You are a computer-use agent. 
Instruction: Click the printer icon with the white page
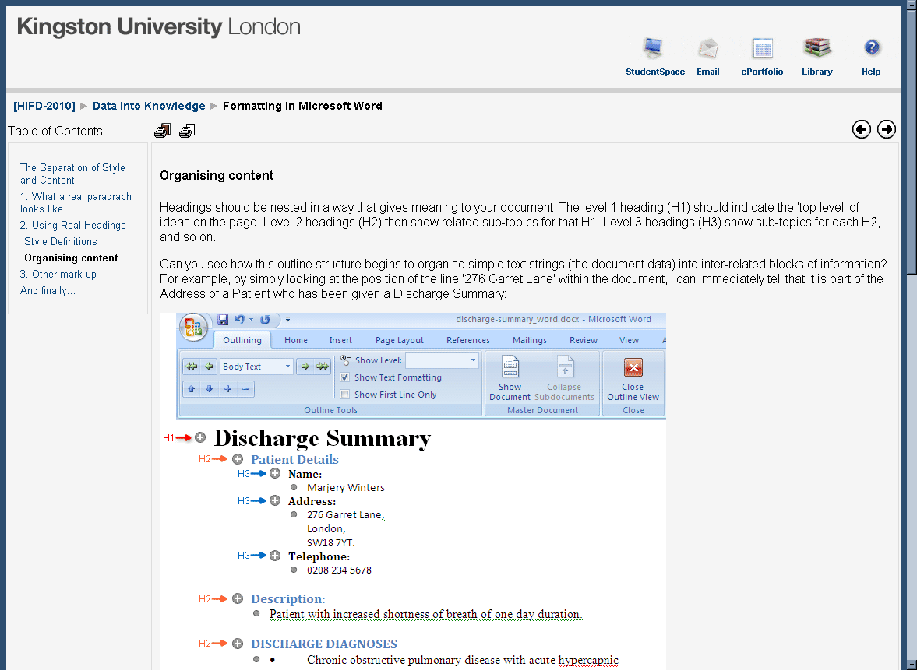click(x=186, y=131)
